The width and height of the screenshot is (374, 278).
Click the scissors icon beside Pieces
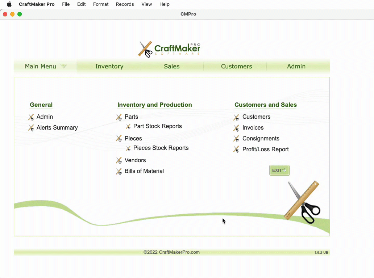coord(119,139)
